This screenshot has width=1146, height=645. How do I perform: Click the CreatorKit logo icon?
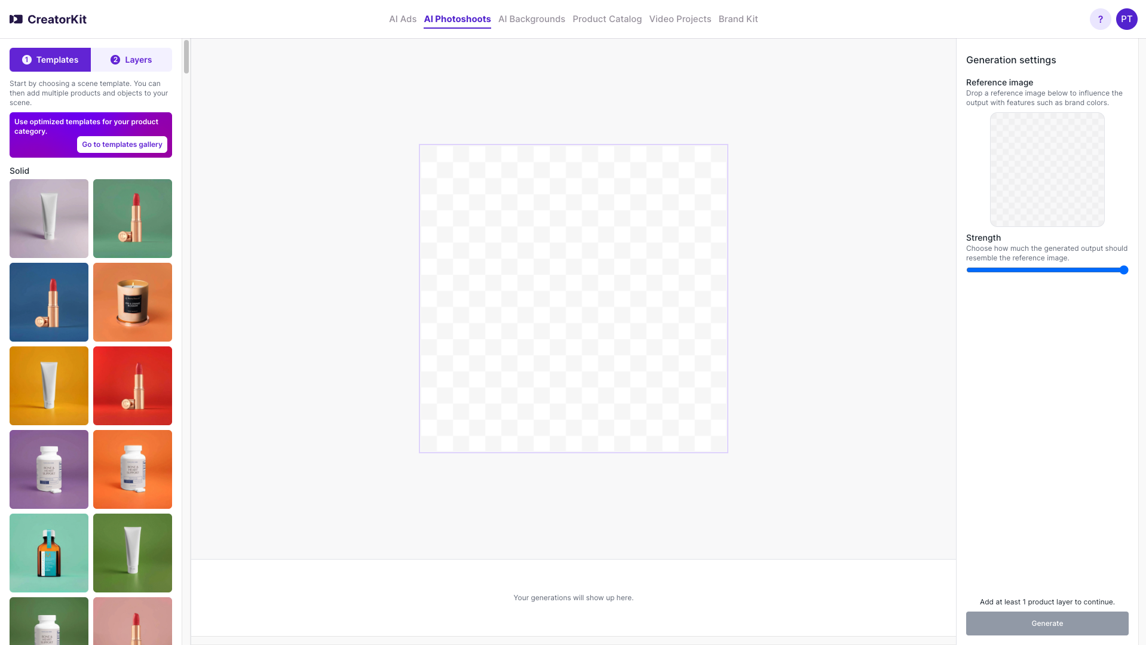(16, 19)
